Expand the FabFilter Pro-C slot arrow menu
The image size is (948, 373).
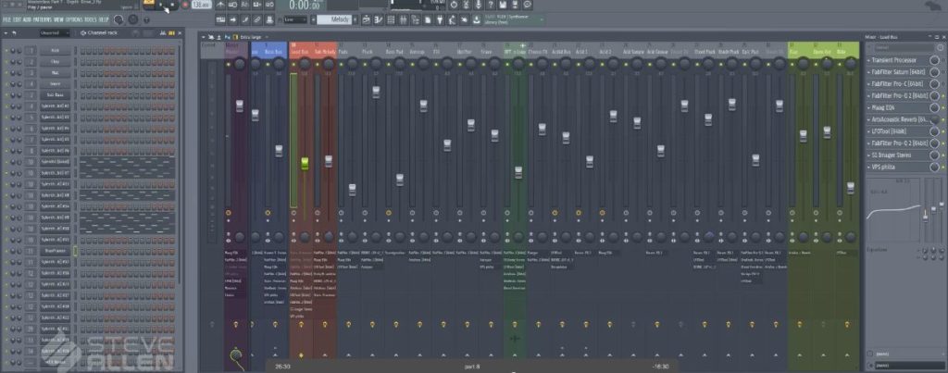[868, 83]
